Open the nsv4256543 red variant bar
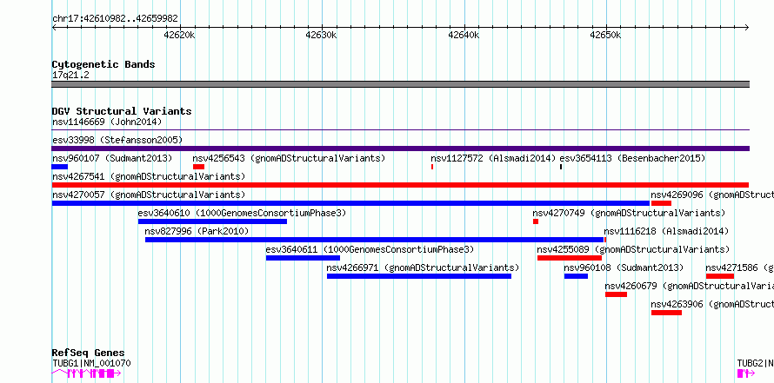Viewport: 774px width, 383px height. (198, 167)
